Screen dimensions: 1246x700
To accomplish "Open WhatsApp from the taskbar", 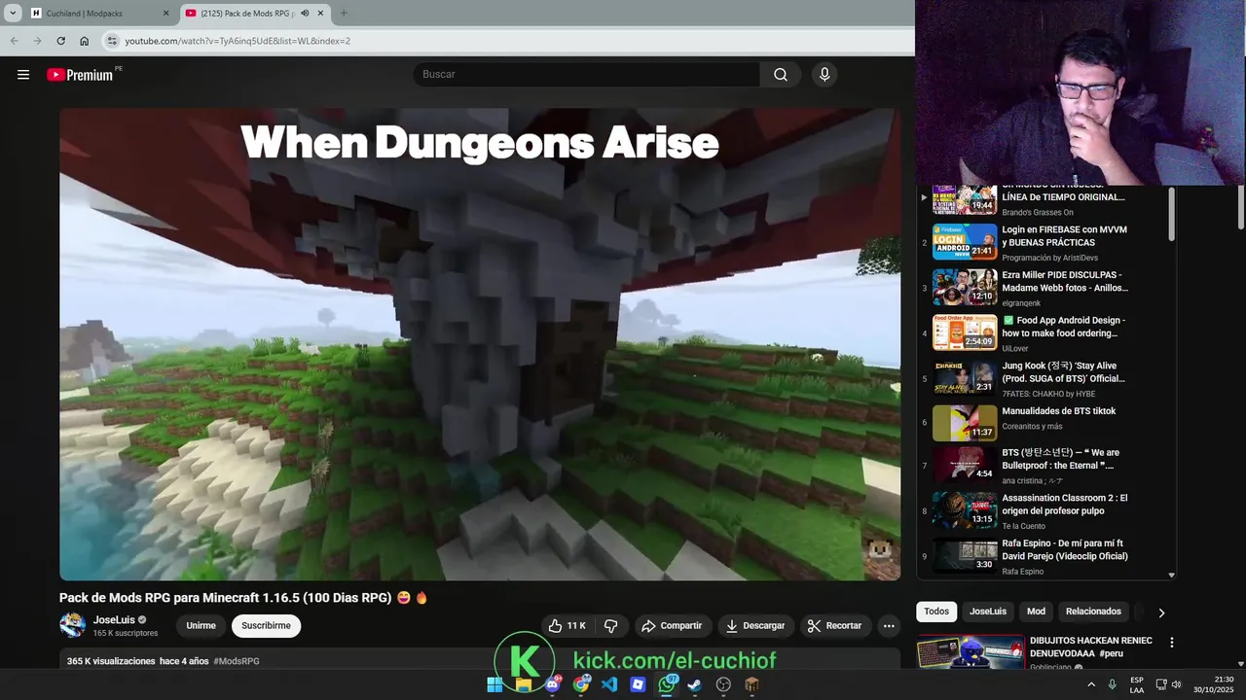I will 667,684.
